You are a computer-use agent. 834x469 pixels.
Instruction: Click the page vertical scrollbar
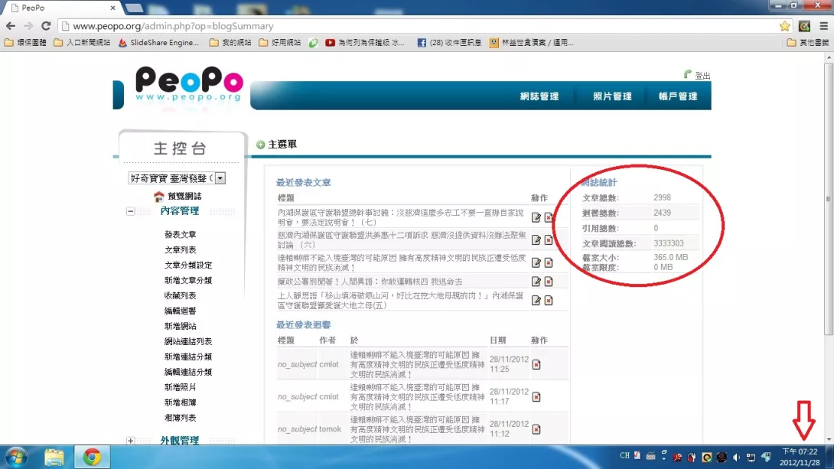[829, 200]
